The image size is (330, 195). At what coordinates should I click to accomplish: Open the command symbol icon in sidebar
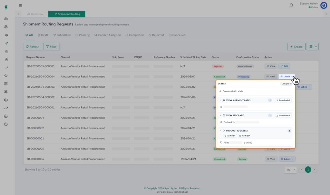click(6, 92)
